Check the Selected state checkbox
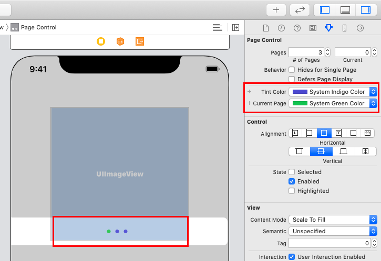 click(292, 172)
